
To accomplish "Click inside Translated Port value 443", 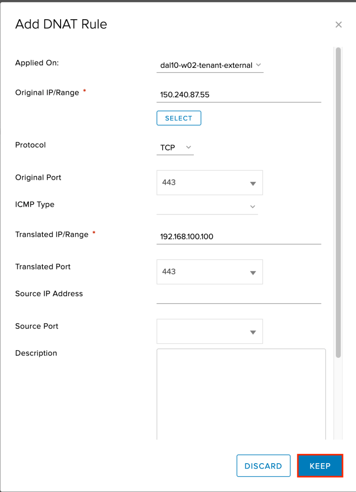I will [x=200, y=272].
